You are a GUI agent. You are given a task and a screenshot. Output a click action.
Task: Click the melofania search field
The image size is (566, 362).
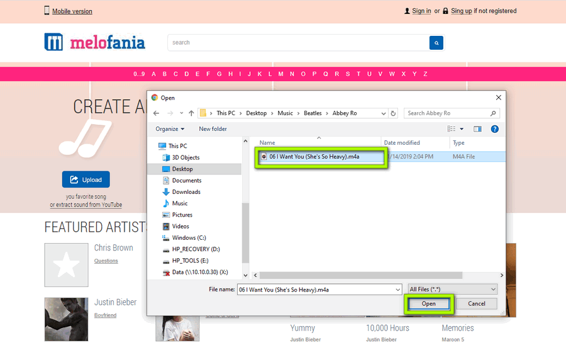tap(298, 43)
